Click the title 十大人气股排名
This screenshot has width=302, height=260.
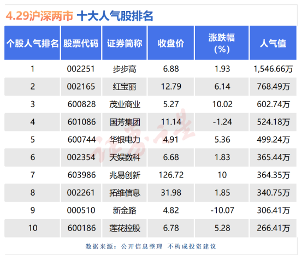pyautogui.click(x=115, y=16)
